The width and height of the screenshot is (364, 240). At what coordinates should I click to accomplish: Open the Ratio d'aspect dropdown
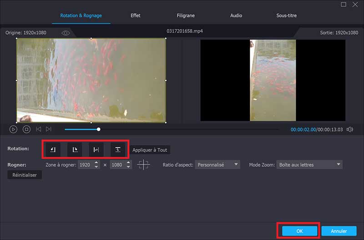[x=217, y=165]
